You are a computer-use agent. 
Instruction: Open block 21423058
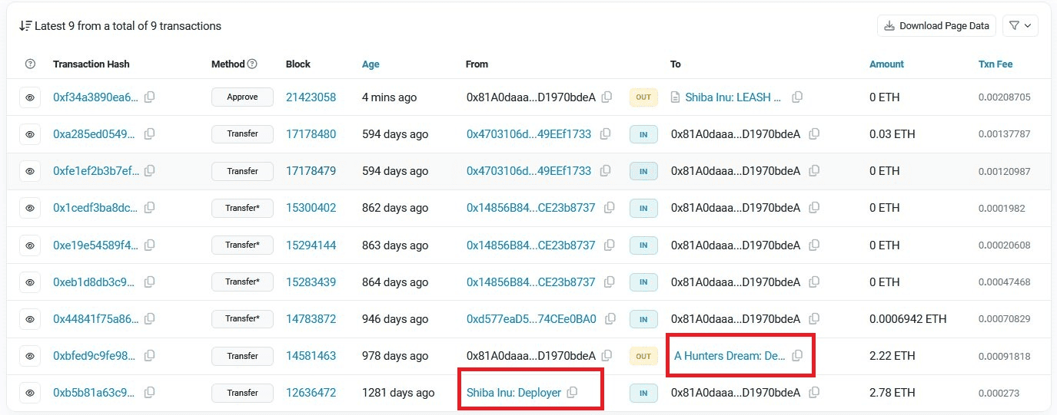pos(311,97)
